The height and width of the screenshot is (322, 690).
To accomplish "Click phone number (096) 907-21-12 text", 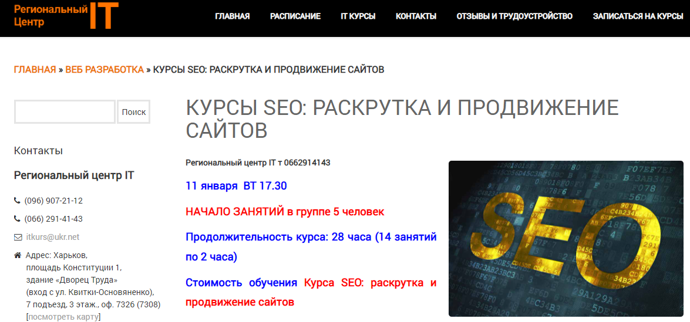I will [53, 201].
